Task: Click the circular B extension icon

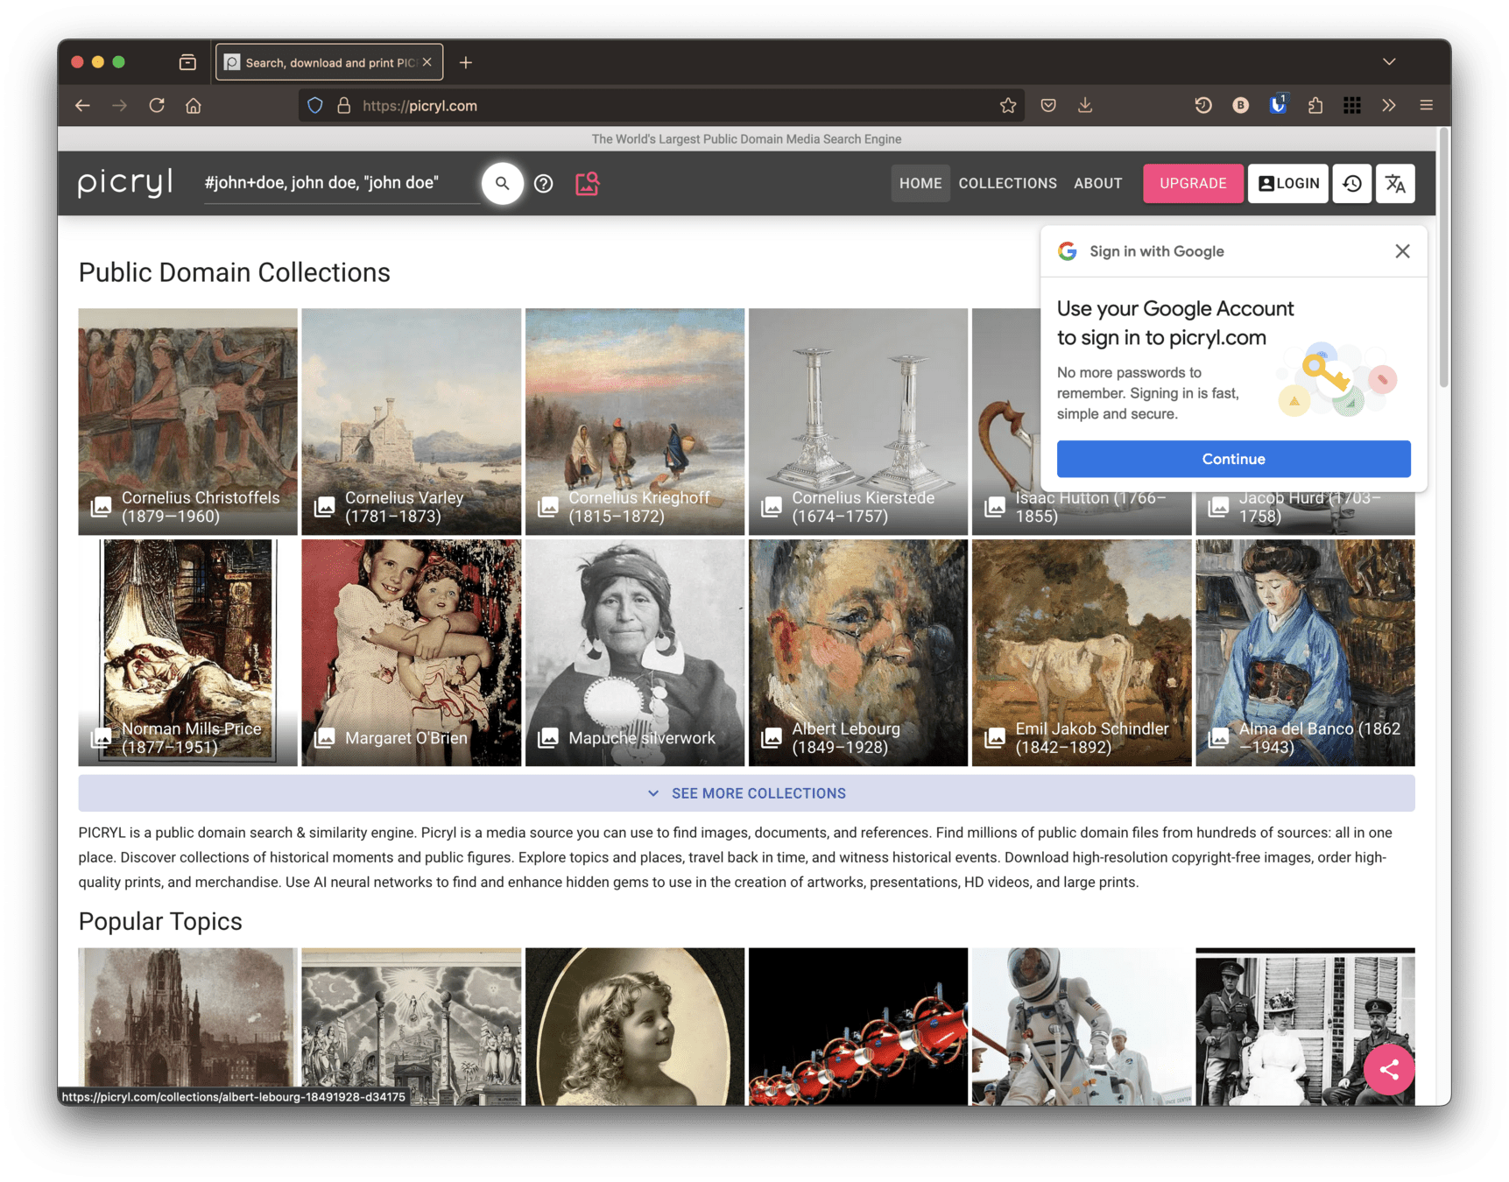Action: 1241,105
